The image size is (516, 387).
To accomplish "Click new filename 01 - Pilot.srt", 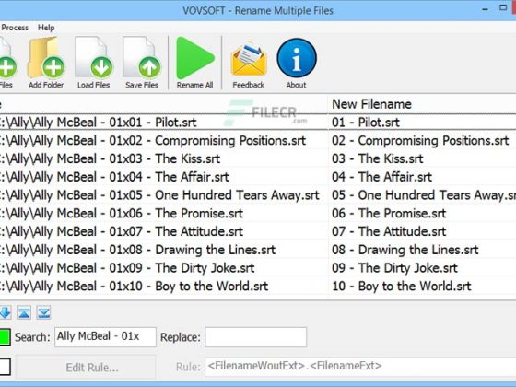I will (366, 123).
